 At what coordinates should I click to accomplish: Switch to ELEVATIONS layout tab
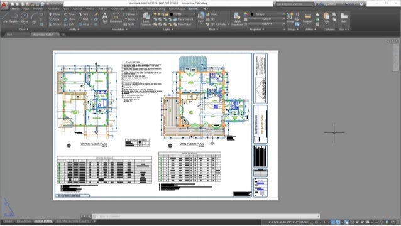coord(24,221)
